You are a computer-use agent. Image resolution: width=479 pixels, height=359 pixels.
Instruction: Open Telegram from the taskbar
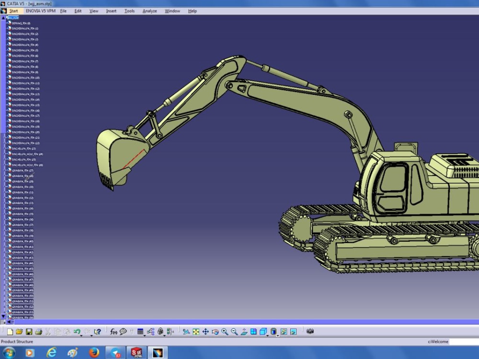115,353
